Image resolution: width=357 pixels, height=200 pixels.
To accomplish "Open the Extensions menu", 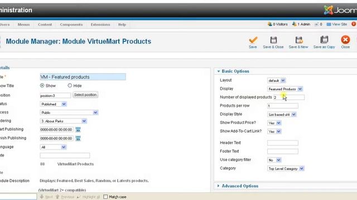I will (100, 24).
